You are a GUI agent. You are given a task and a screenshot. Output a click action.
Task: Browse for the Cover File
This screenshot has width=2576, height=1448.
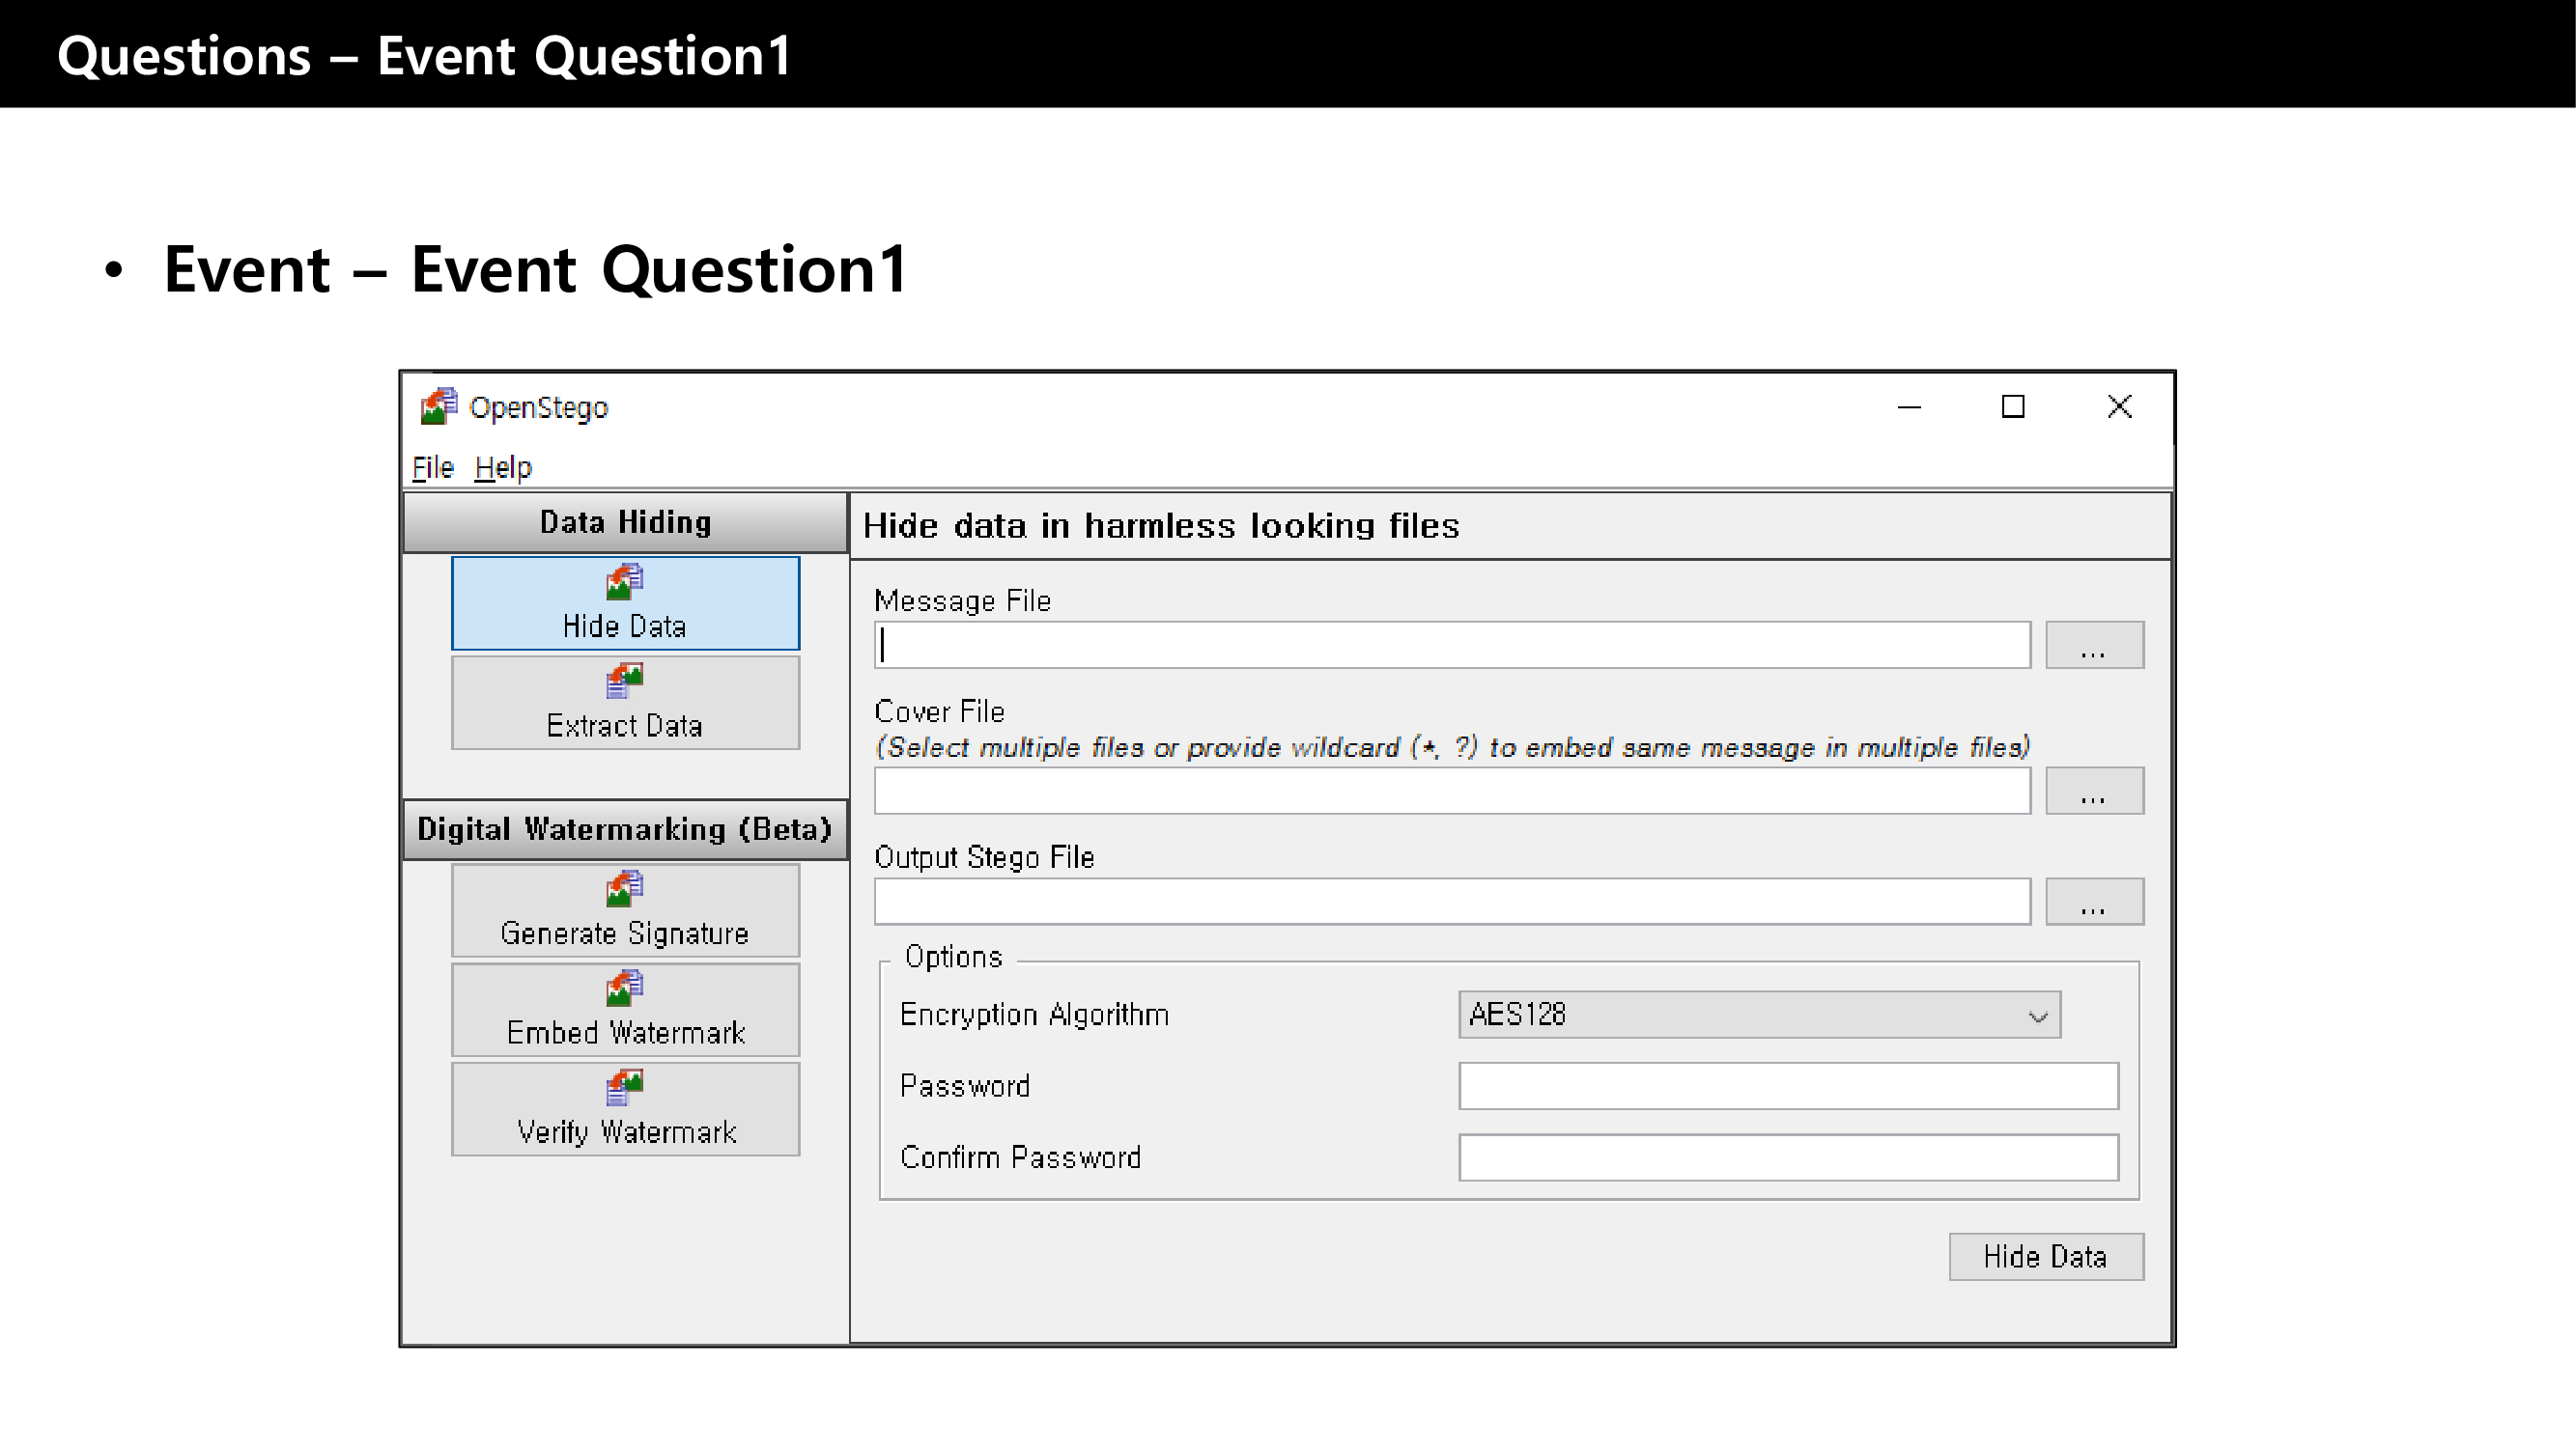(x=2093, y=792)
